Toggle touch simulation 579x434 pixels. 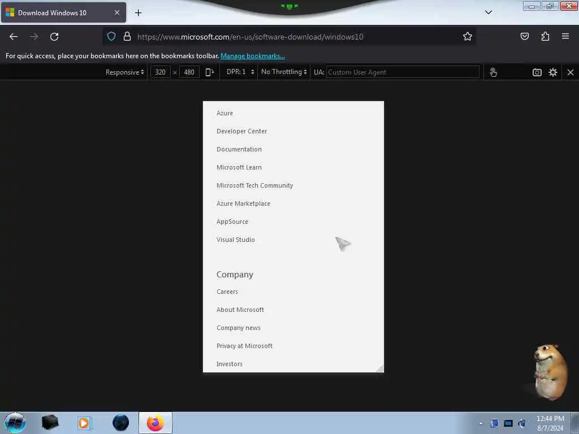pyautogui.click(x=493, y=72)
